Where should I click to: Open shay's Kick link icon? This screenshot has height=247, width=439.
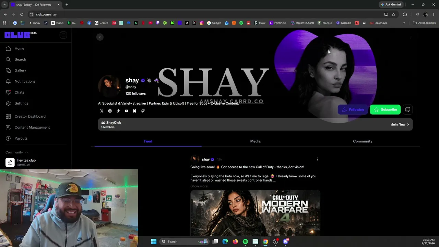[x=135, y=111]
